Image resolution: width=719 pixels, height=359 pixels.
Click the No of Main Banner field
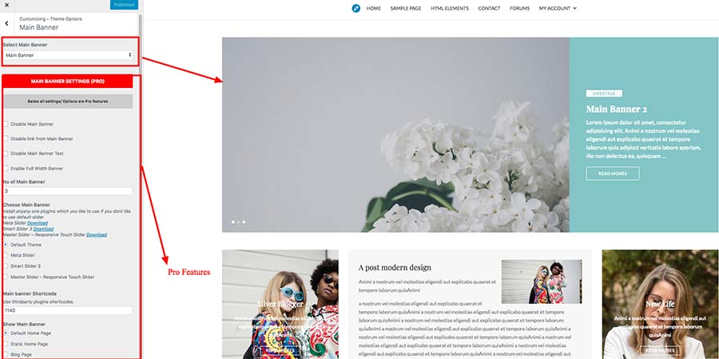click(x=68, y=191)
